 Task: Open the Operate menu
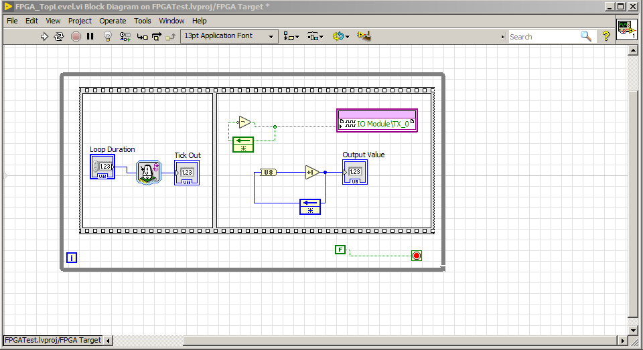click(x=113, y=21)
